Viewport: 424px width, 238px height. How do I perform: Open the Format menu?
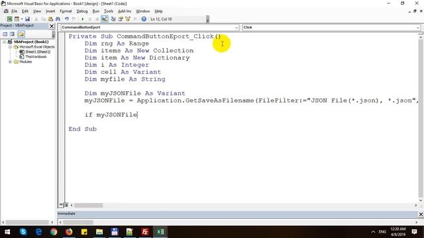pos(66,11)
